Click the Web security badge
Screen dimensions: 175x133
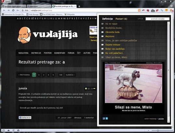(x=25, y=10)
